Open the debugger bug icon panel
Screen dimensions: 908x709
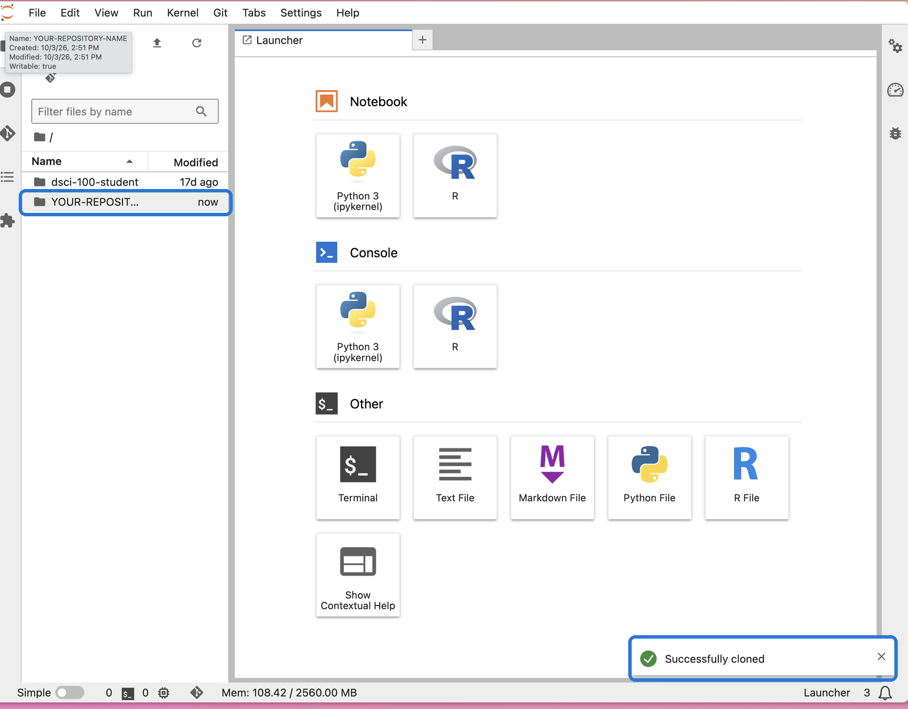[x=896, y=133]
